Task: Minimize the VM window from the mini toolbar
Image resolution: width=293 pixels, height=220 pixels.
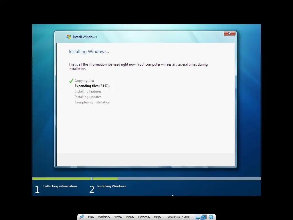Action: (x=198, y=218)
